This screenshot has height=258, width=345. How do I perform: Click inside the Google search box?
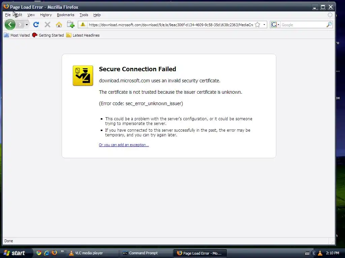(x=303, y=25)
